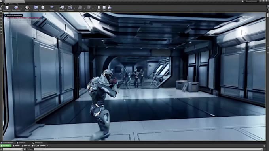Click the Build toolbar icon
The image size is (269, 151).
click(x=80, y=8)
